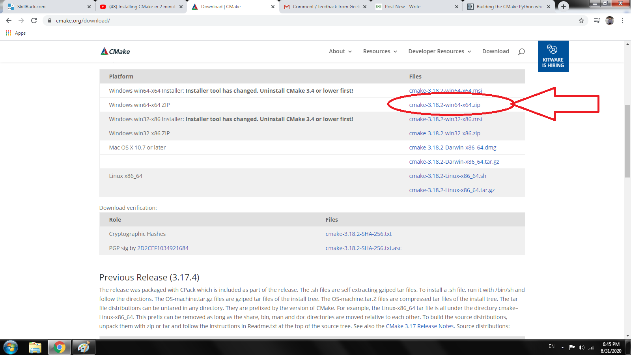Open the Chrome profile avatar
Screen dimensions: 631x355
click(610, 21)
